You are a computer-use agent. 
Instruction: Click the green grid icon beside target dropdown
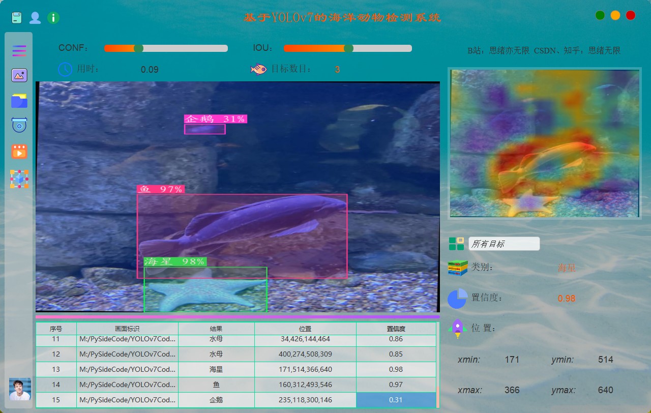click(x=456, y=244)
